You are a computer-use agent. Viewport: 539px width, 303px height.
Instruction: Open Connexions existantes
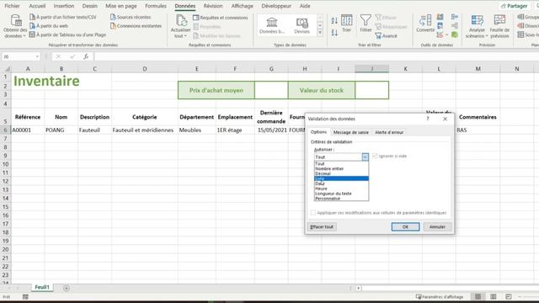pyautogui.click(x=136, y=26)
